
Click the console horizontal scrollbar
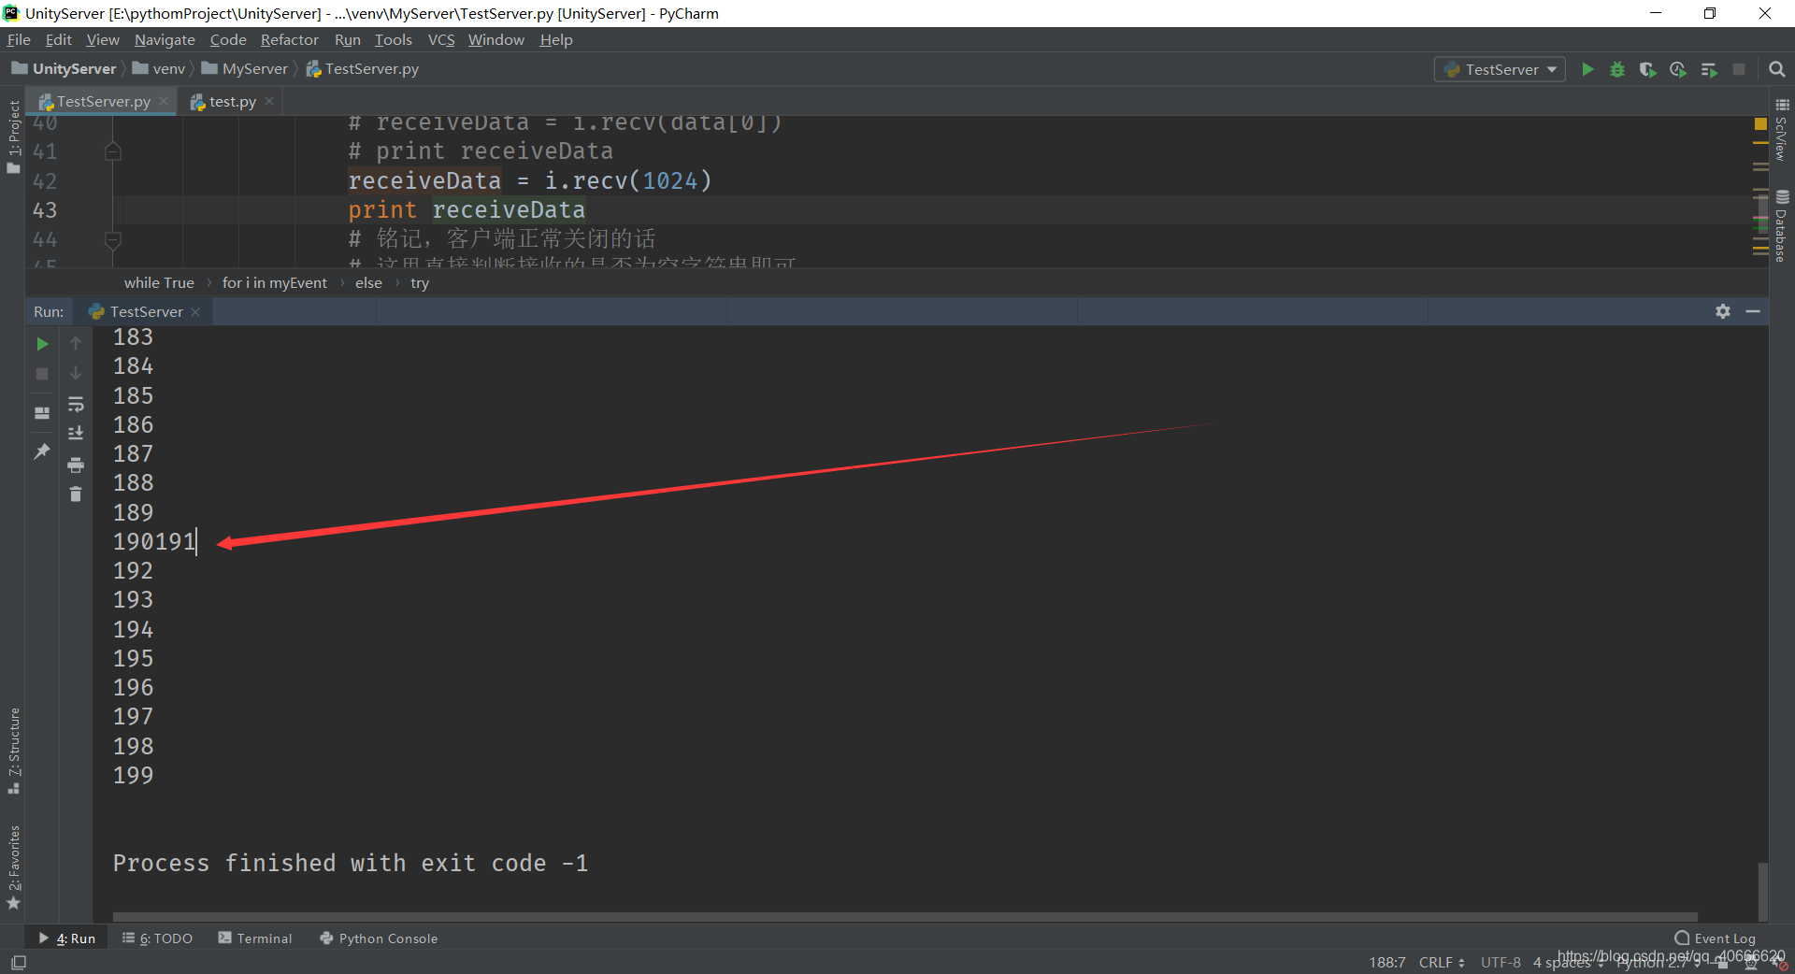pos(905,917)
